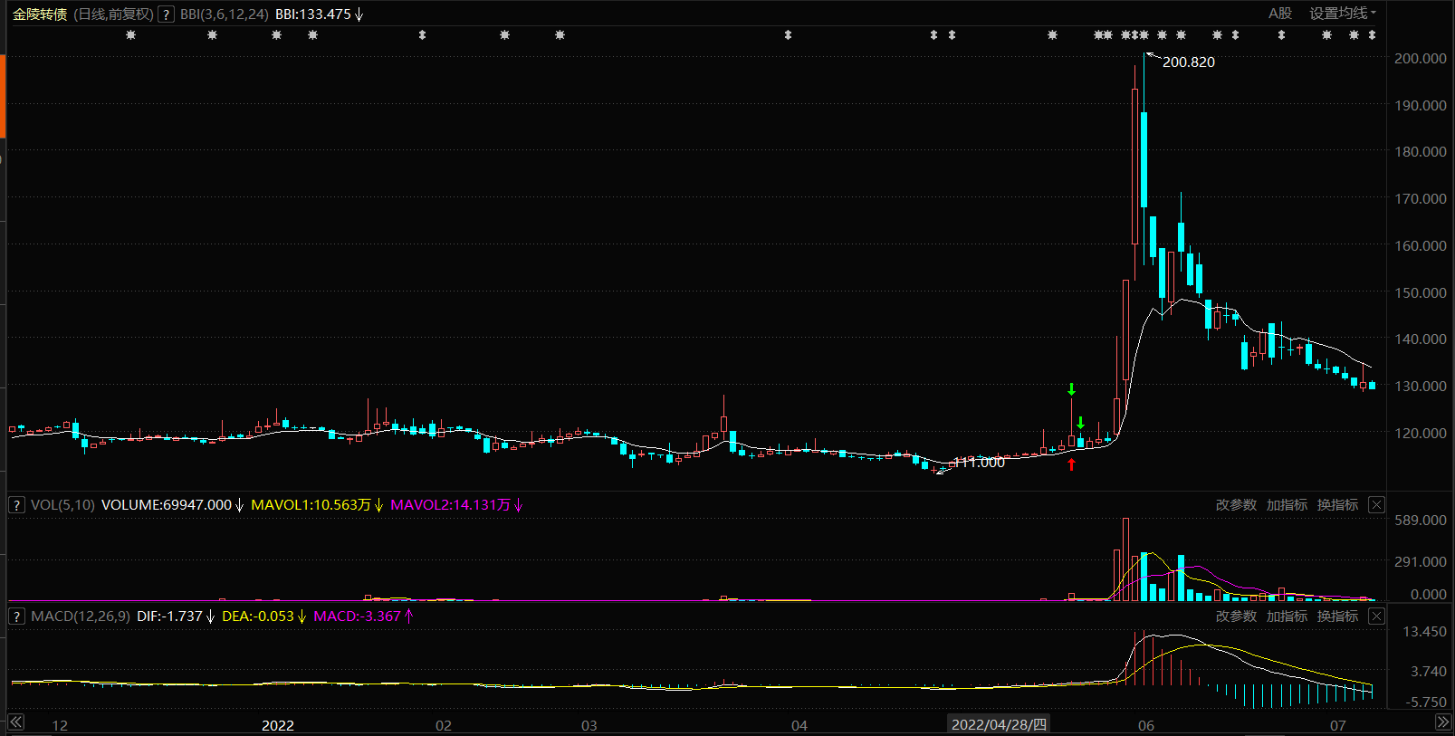Click the 589.000 volume axis label
This screenshot has height=736, width=1455.
click(x=1421, y=520)
